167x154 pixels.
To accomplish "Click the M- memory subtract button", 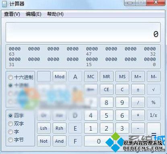I will pyautogui.click(x=154, y=77).
